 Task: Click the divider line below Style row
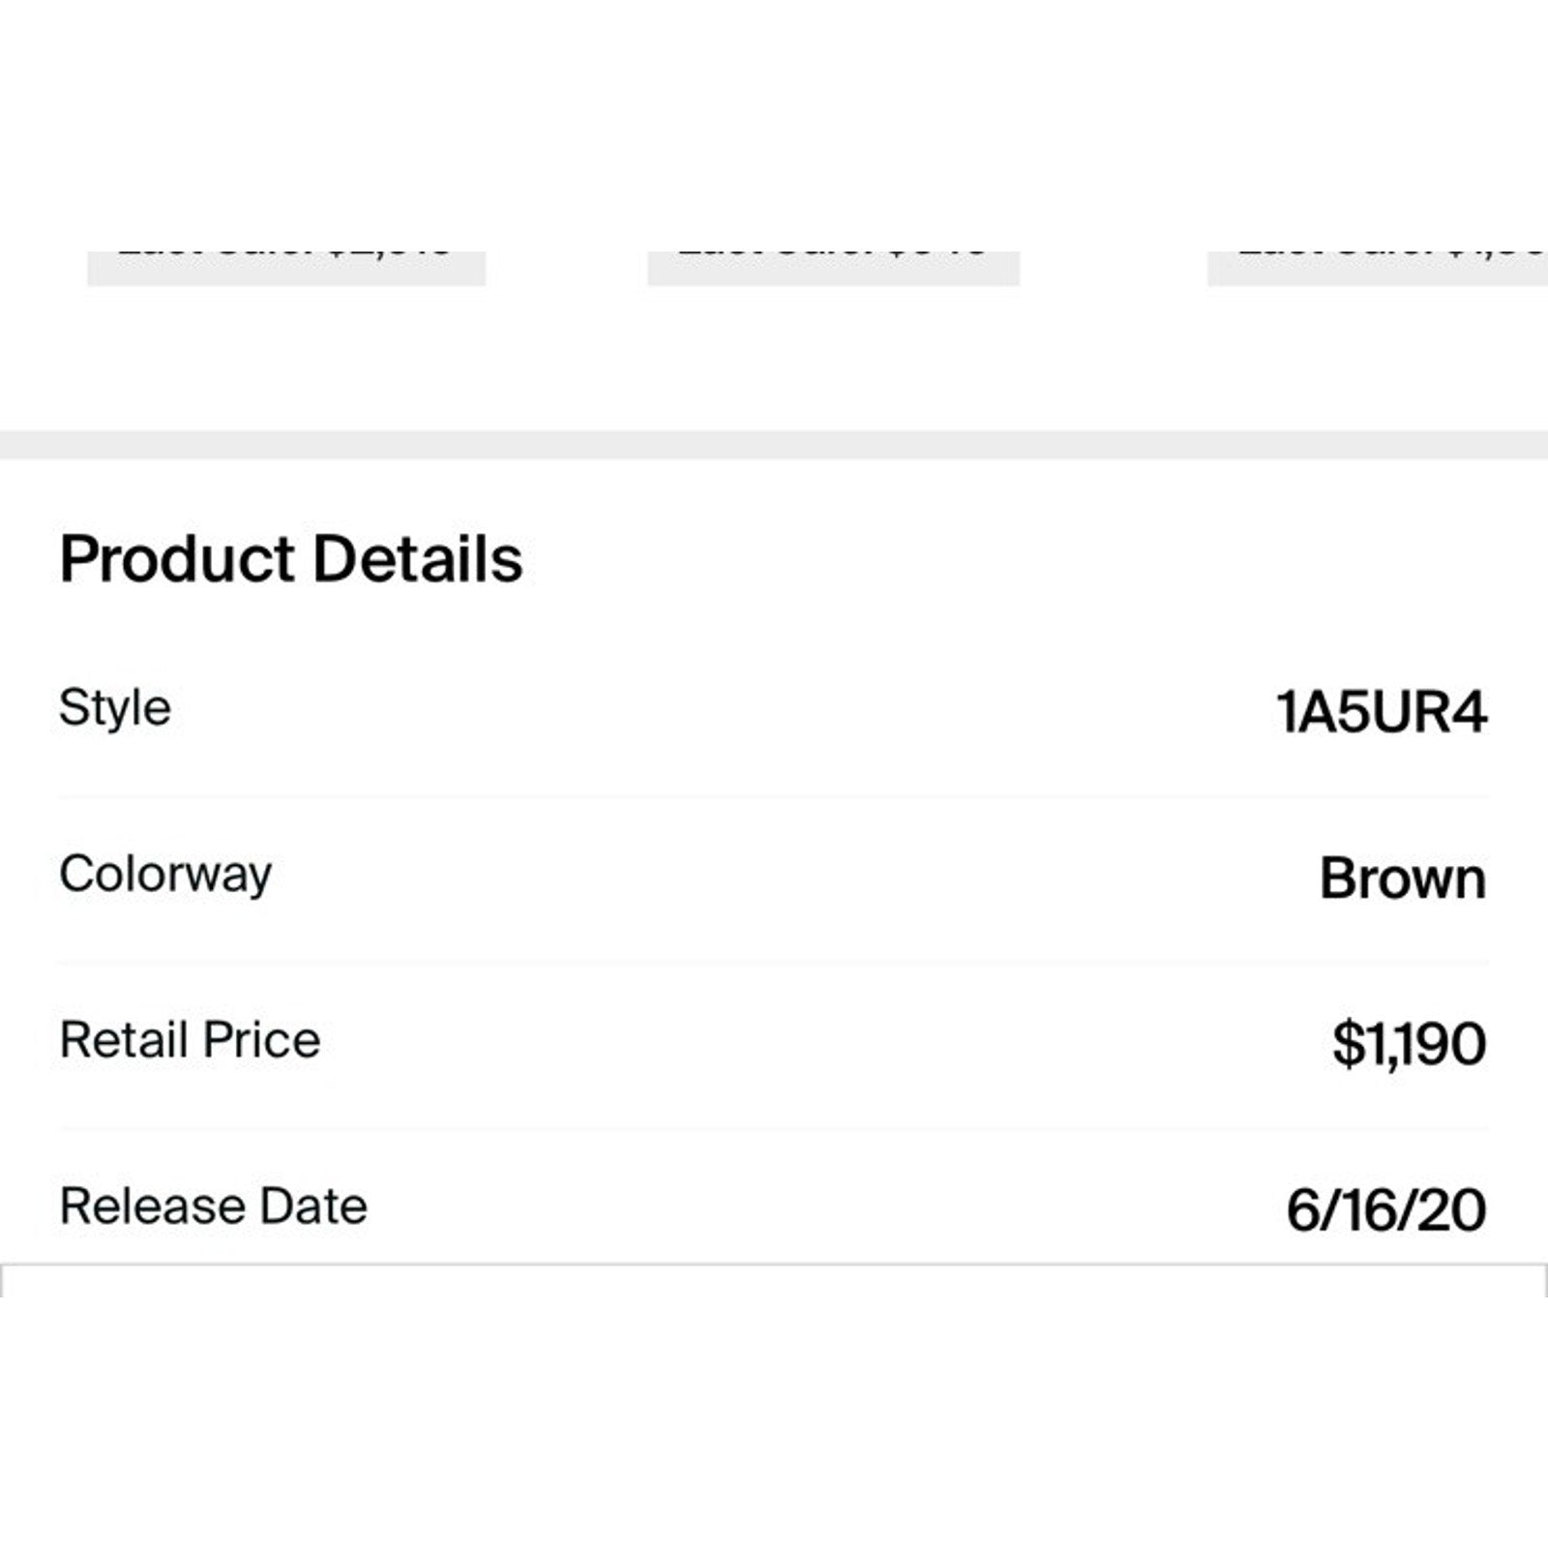click(x=774, y=796)
